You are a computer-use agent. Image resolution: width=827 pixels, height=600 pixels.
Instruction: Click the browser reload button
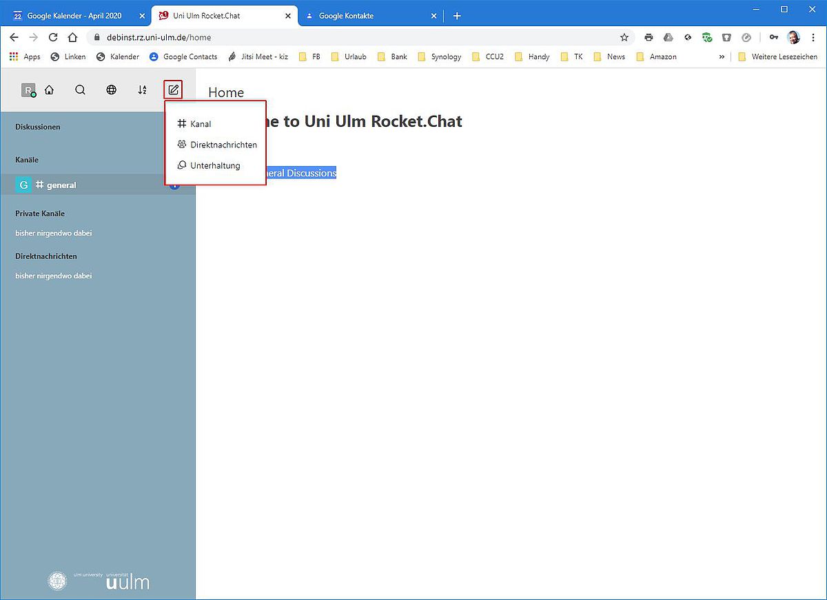[53, 37]
